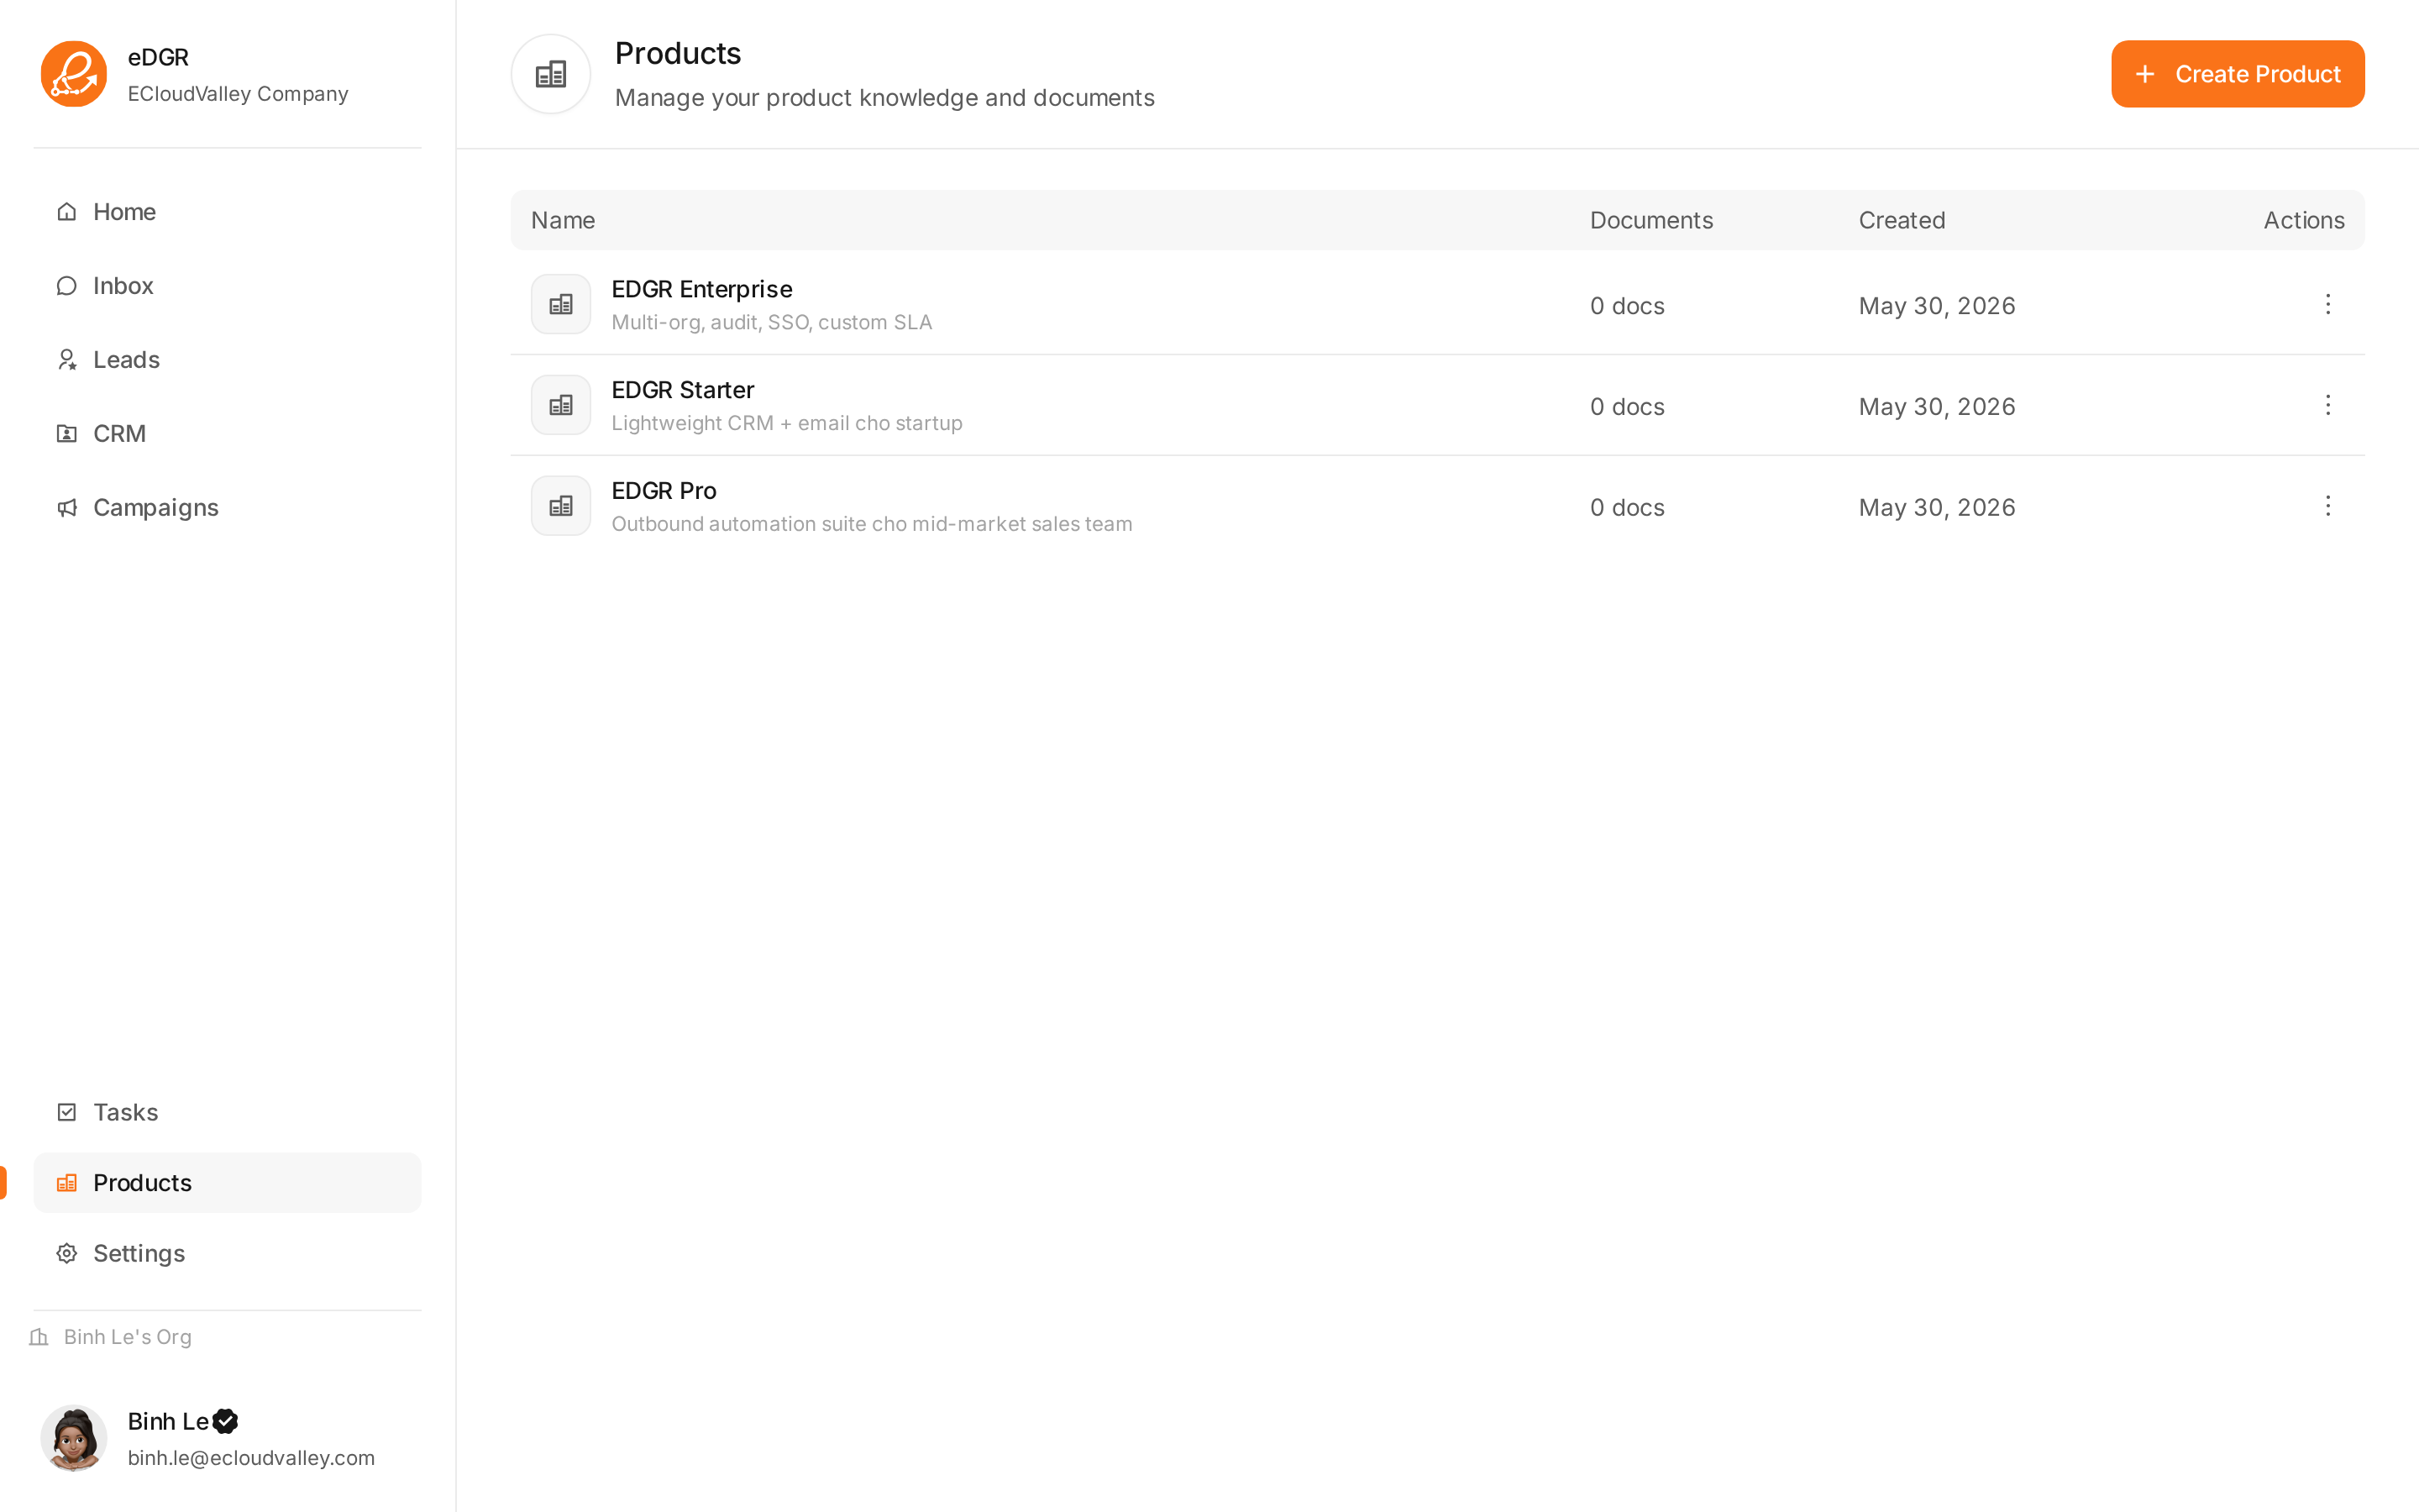Screen dimensions: 2419x1512
Task: Open the Leads section
Action: tap(227, 360)
